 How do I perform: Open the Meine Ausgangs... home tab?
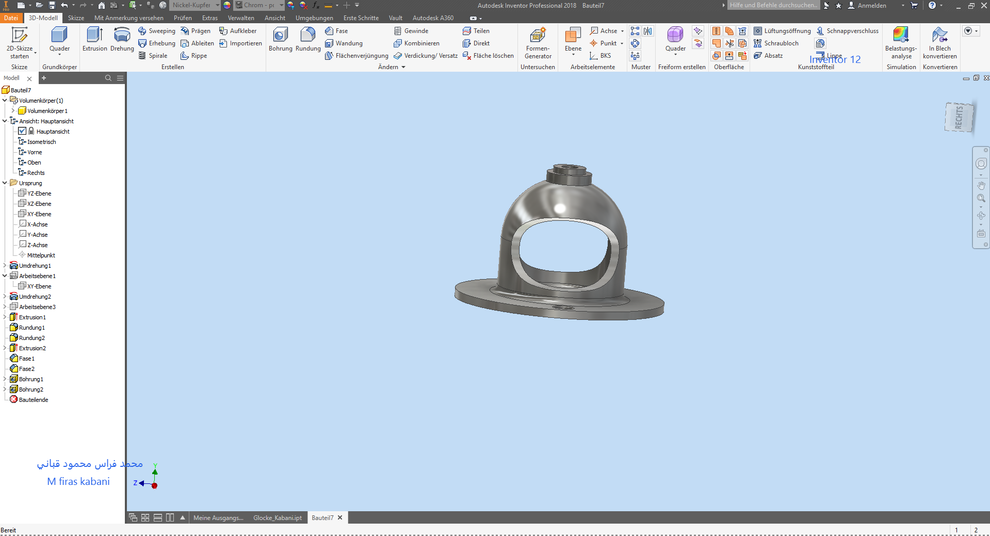pyautogui.click(x=218, y=518)
